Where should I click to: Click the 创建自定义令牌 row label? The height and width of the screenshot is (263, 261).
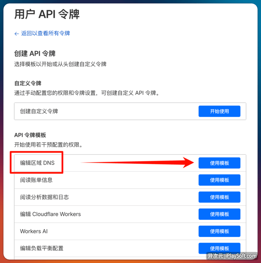coord(39,111)
